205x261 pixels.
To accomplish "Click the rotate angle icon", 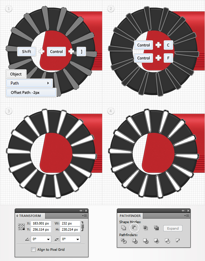I will [27, 240].
